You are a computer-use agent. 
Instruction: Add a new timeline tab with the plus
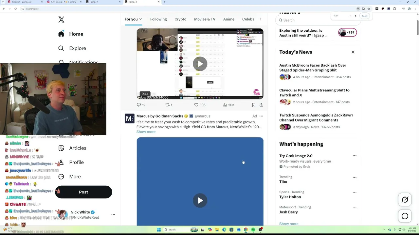click(x=260, y=19)
